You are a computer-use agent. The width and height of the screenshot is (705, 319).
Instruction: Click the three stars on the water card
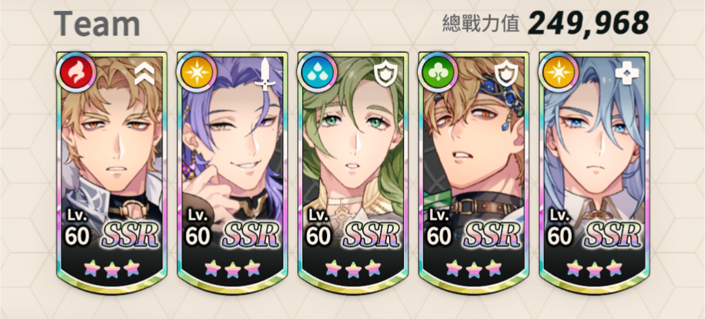(353, 268)
